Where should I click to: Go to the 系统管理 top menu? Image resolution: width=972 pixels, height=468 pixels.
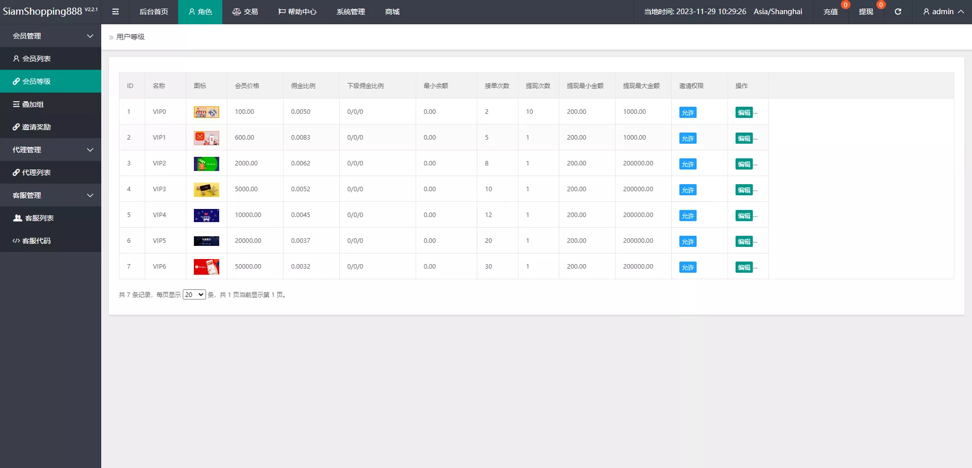350,12
